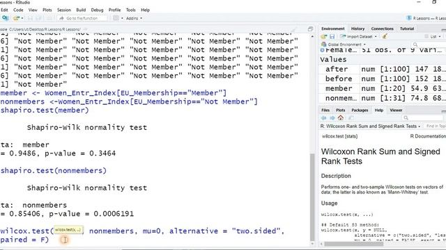
Task: Open the View menu
Action: [33, 10]
